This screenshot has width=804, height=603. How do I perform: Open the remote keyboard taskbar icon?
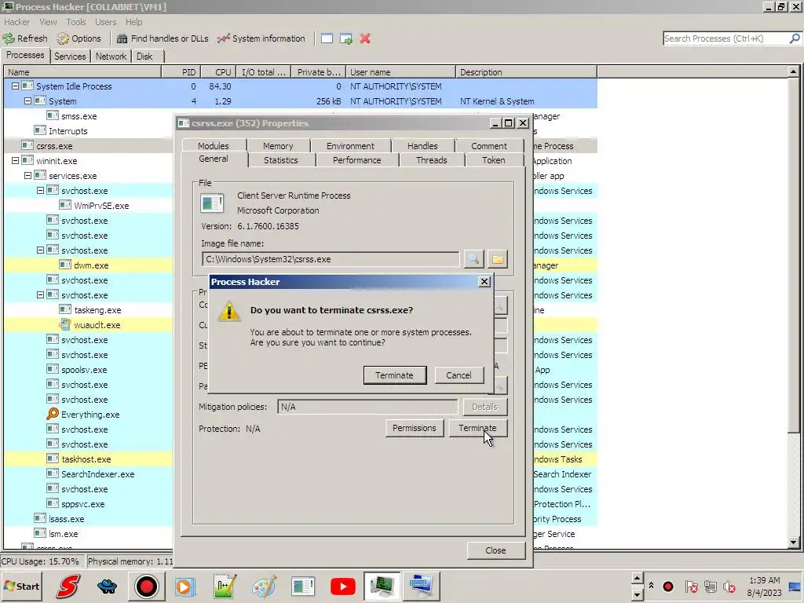(x=421, y=586)
